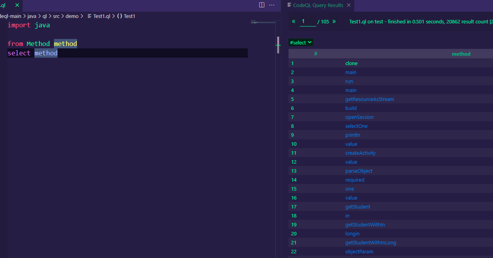This screenshot has width=493, height=258.
Task: Click the Test1 symbol breadcrumb icon
Action: pyautogui.click(x=120, y=16)
